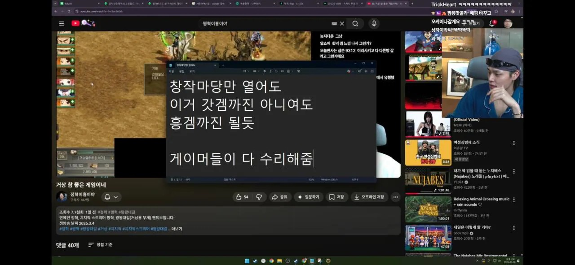Open the YouTube guide hamburger menu
575x265 pixels.
tap(62, 23)
